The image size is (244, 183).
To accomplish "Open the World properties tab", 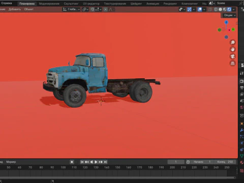I will point(242,107).
